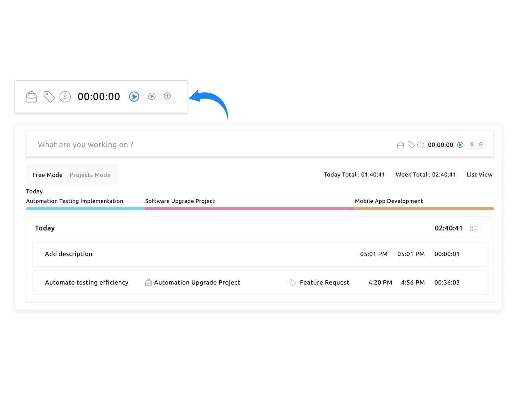
Task: Select a project using the briefcase icon
Action: [x=31, y=97]
